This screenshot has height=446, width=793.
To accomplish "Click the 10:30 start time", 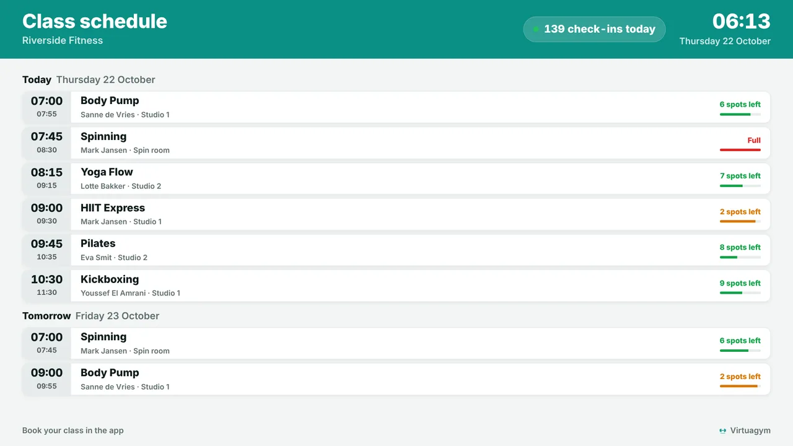I will point(46,280).
